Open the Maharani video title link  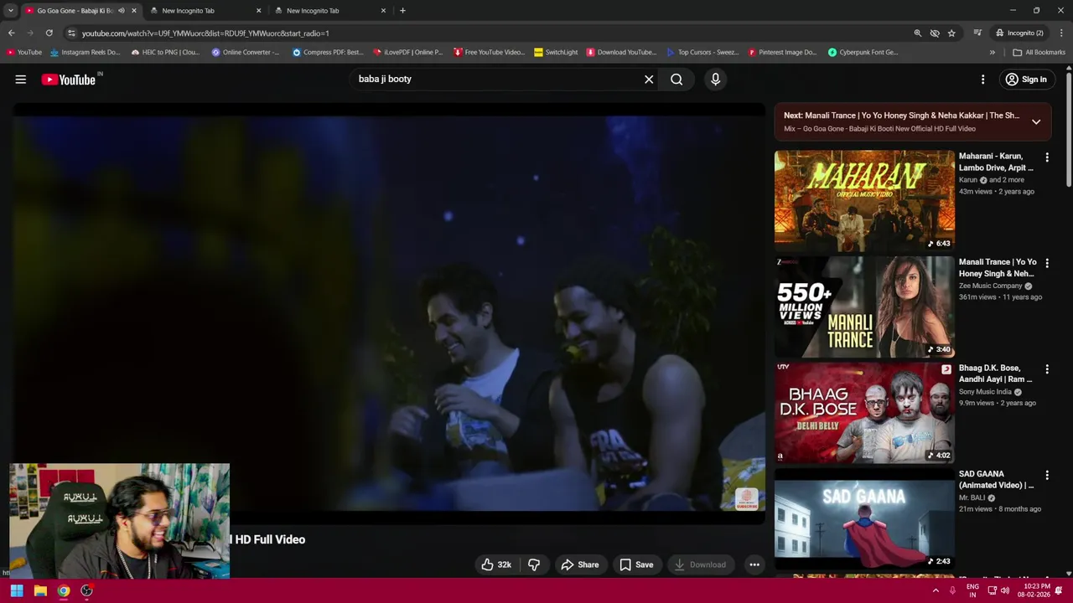click(996, 162)
